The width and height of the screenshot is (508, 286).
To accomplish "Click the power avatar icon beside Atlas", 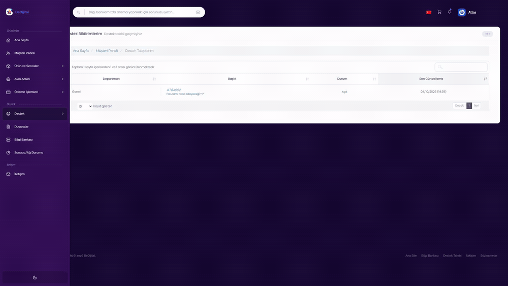I will click(x=462, y=12).
